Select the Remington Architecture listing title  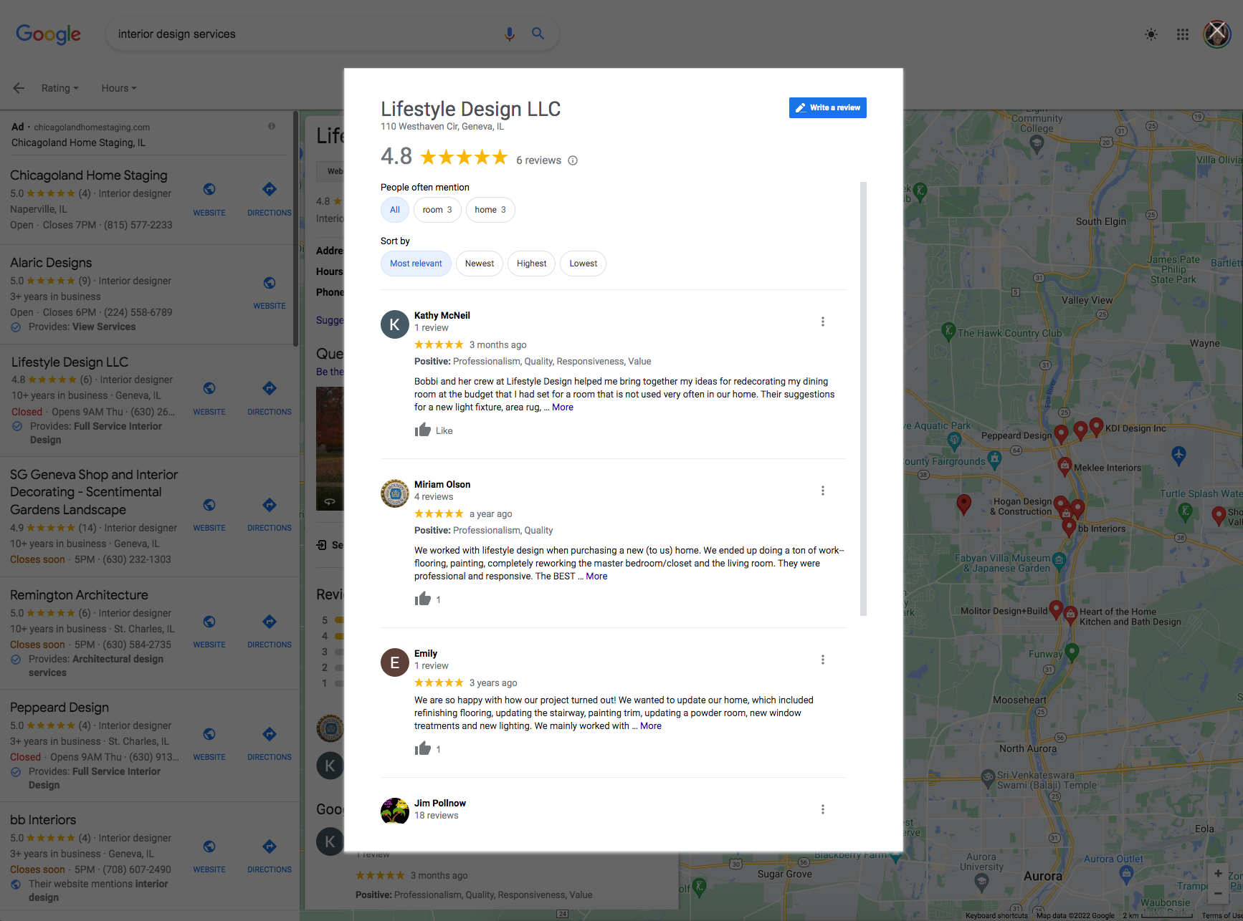pyautogui.click(x=79, y=595)
